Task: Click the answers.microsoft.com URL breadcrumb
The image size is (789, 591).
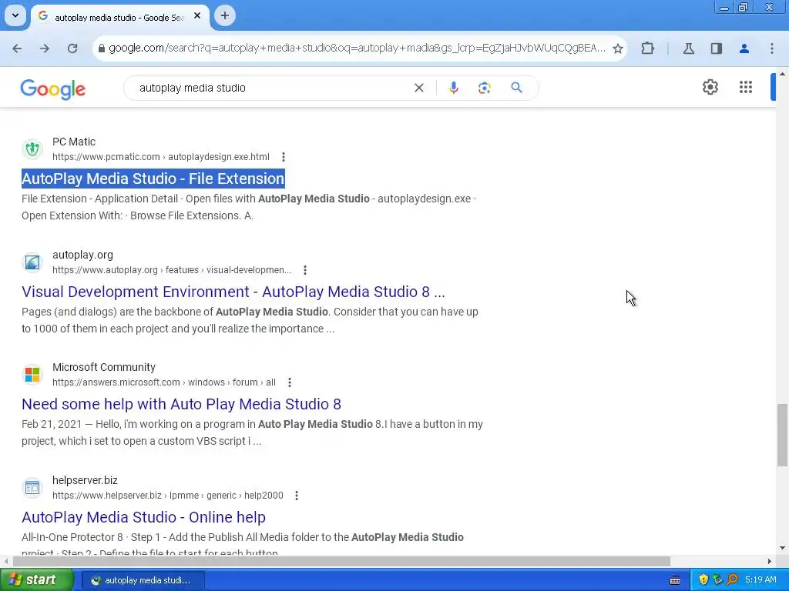Action: tap(164, 382)
